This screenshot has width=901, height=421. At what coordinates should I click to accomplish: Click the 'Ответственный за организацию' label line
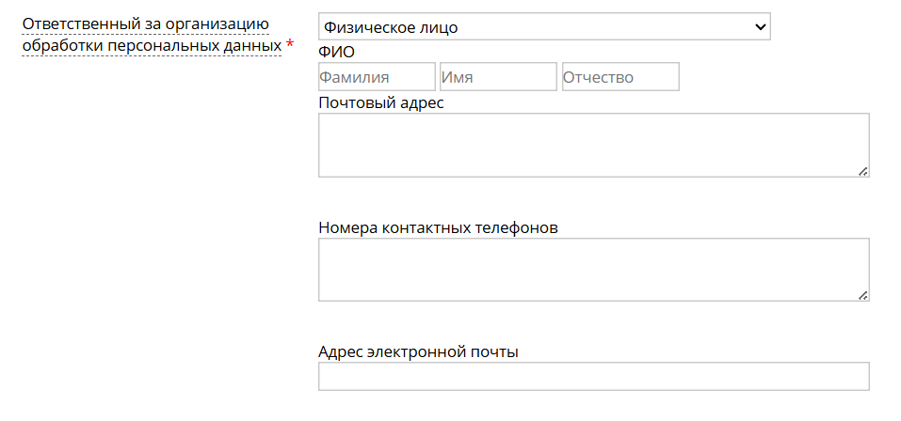coord(145,23)
